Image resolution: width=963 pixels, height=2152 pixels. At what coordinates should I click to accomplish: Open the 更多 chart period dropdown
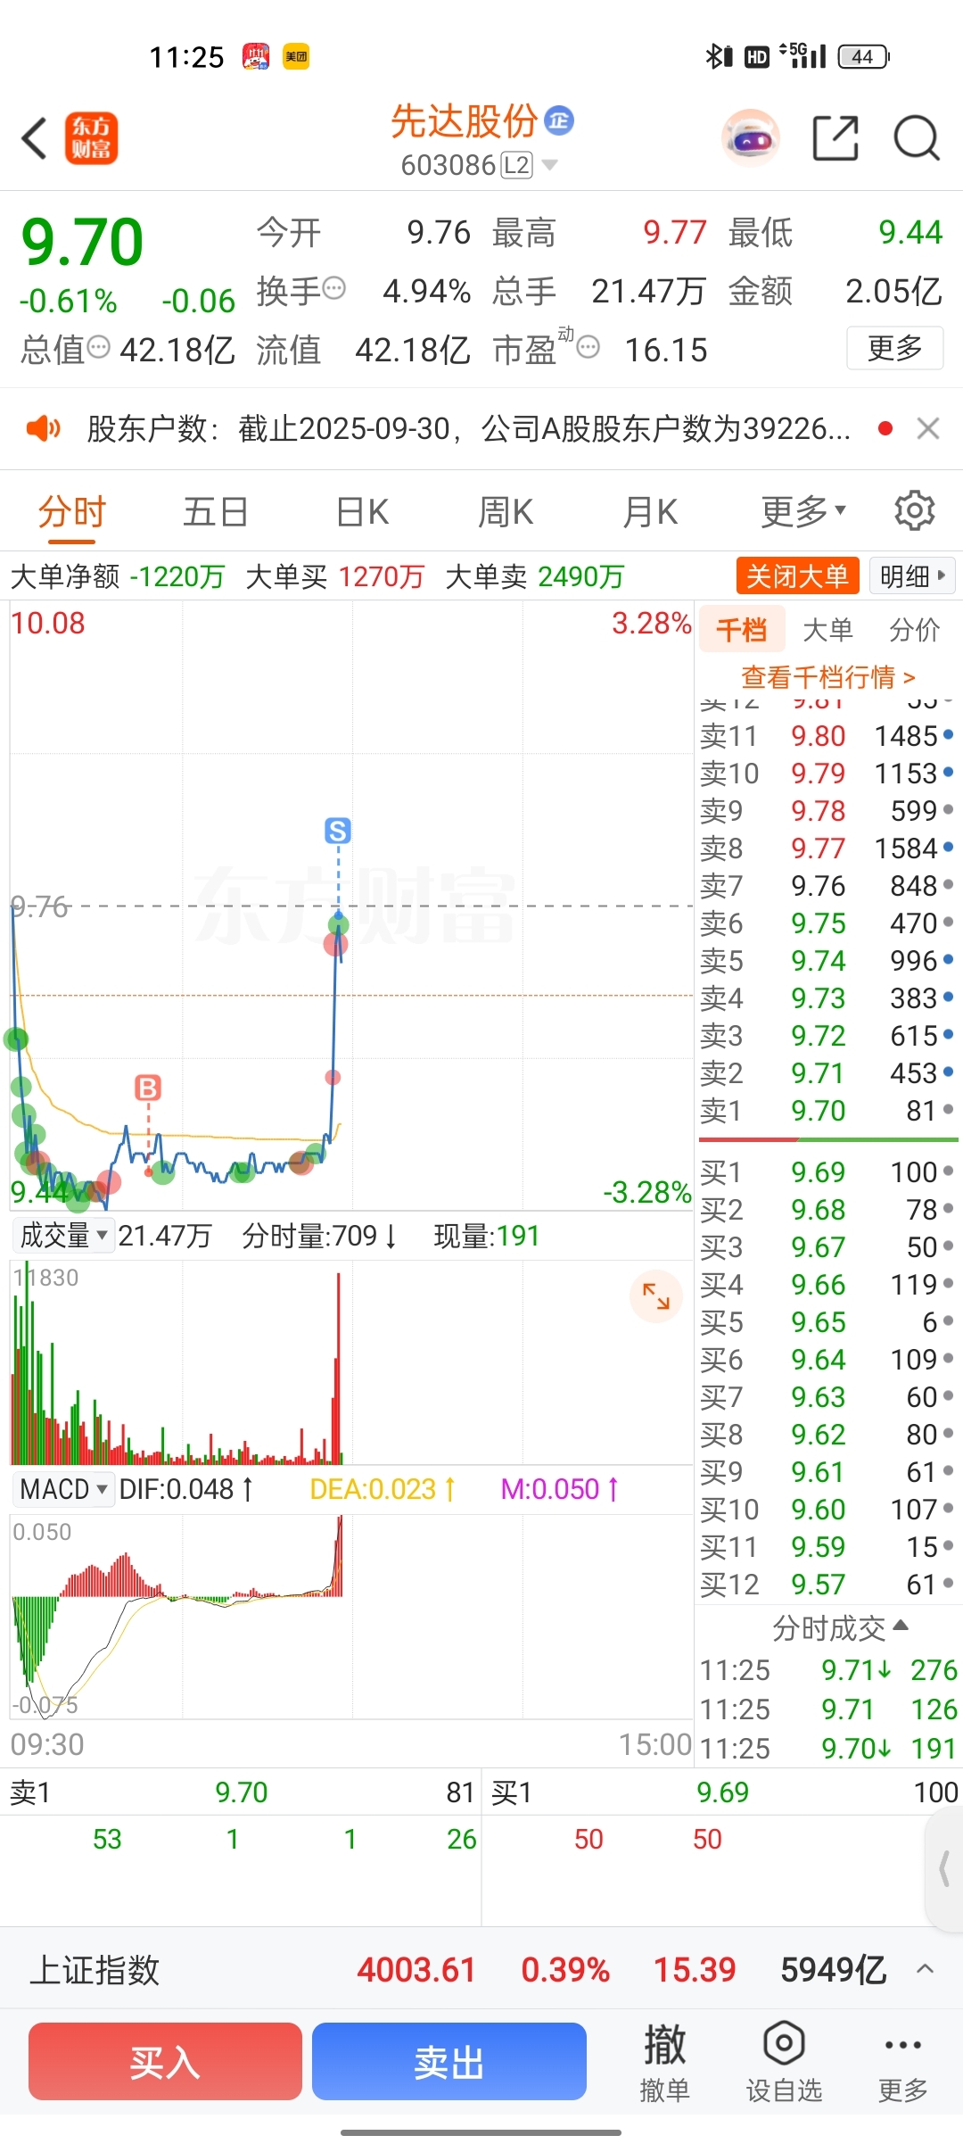(x=802, y=511)
